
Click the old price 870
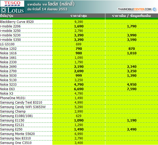pyautogui.click(x=132, y=49)
